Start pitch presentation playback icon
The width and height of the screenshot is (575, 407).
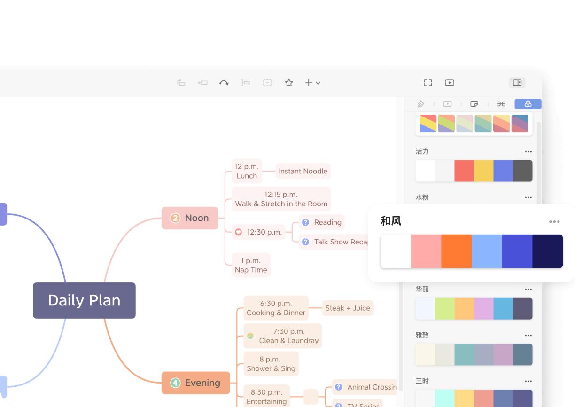pyautogui.click(x=450, y=83)
